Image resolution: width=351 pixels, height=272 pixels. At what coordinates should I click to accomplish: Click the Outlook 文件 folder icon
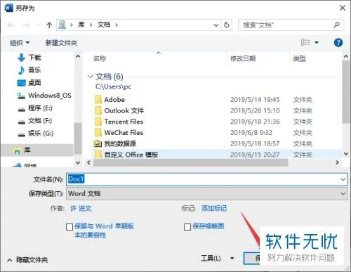pyautogui.click(x=98, y=110)
